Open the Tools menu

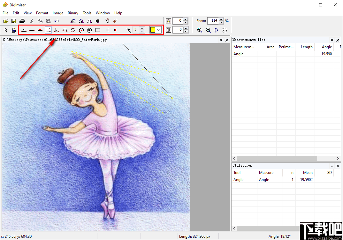click(x=87, y=13)
